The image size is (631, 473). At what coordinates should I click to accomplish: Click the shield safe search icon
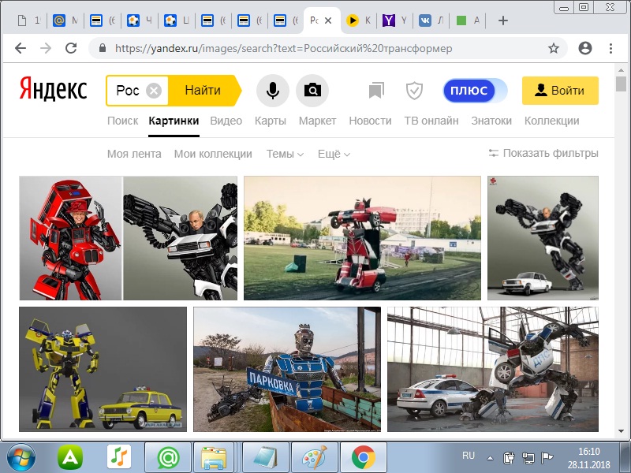click(414, 91)
